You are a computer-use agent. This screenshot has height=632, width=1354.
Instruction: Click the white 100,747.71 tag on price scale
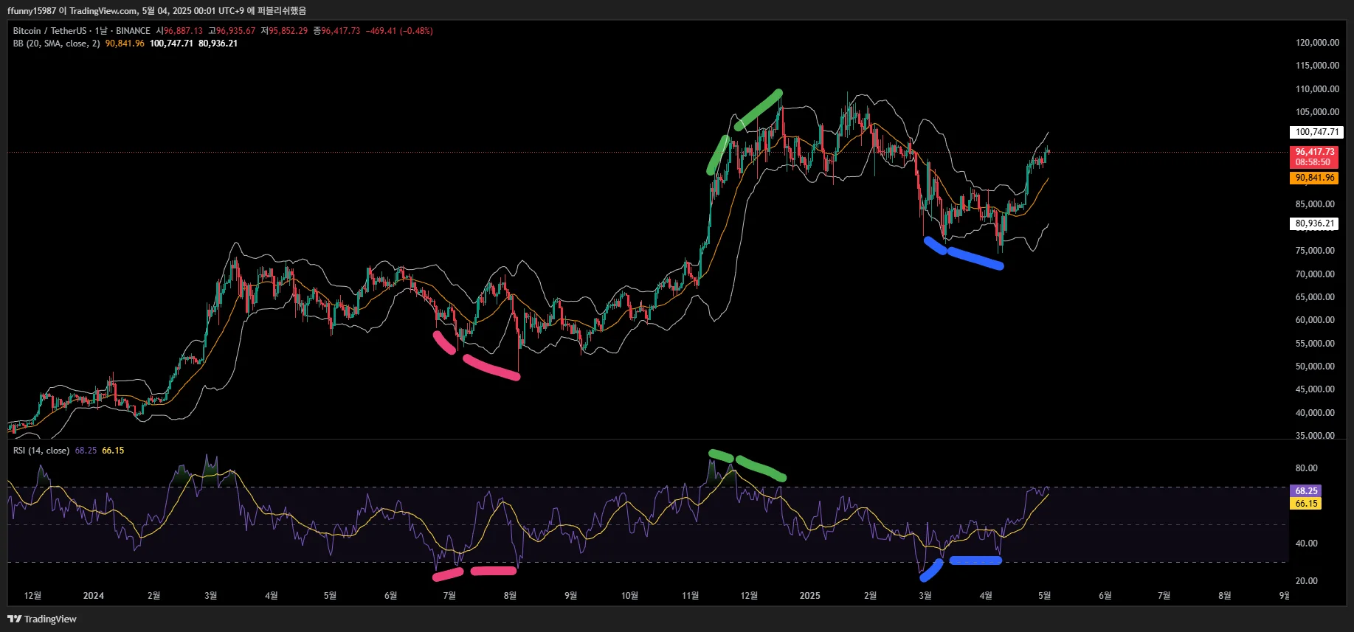click(x=1316, y=132)
